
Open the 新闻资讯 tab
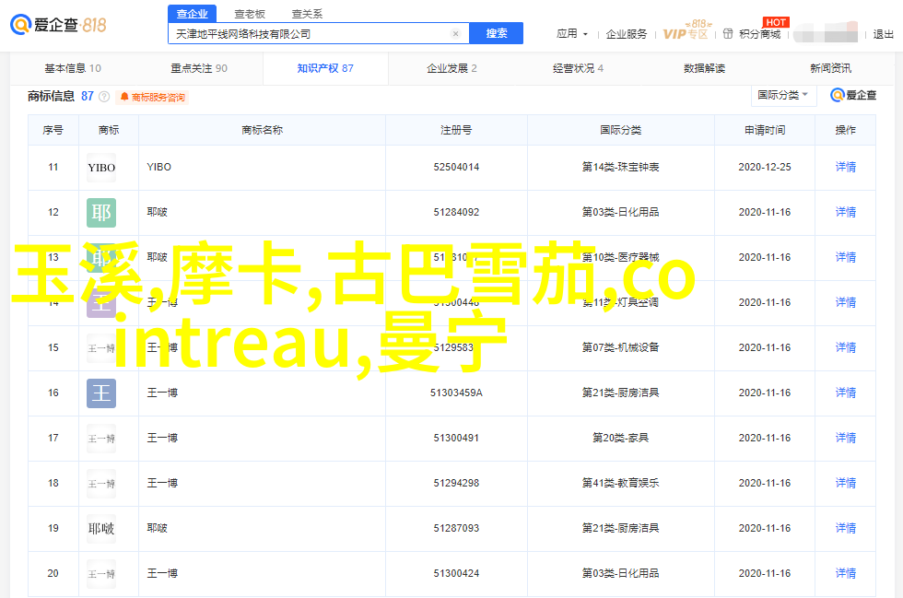(830, 68)
